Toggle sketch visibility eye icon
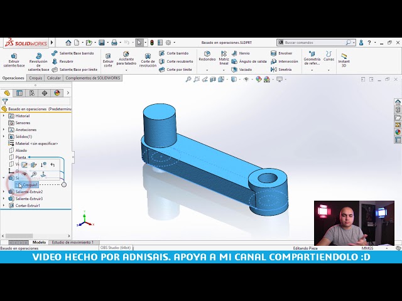The width and height of the screenshot is (402, 301). pyautogui.click(x=24, y=174)
